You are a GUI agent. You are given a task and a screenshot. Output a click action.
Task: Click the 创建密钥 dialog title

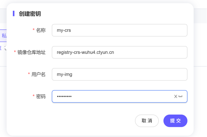[x=30, y=14]
